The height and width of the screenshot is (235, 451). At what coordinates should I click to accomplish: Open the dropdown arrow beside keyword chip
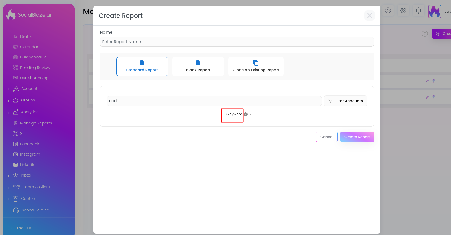pyautogui.click(x=251, y=114)
